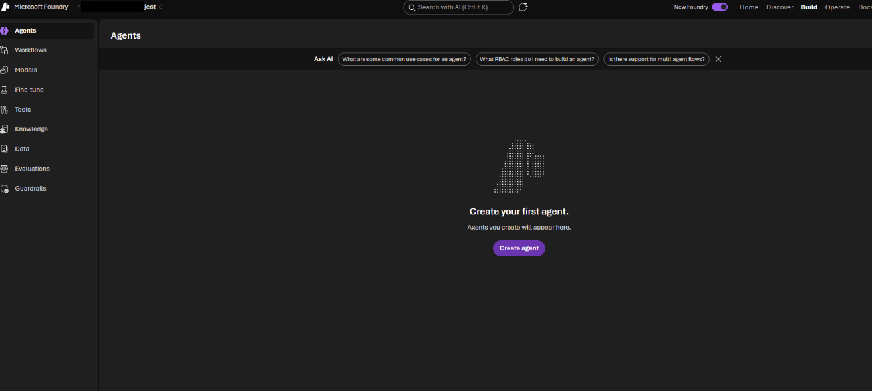This screenshot has width=872, height=391.
Task: Click the chat icon beside search bar
Action: click(523, 7)
